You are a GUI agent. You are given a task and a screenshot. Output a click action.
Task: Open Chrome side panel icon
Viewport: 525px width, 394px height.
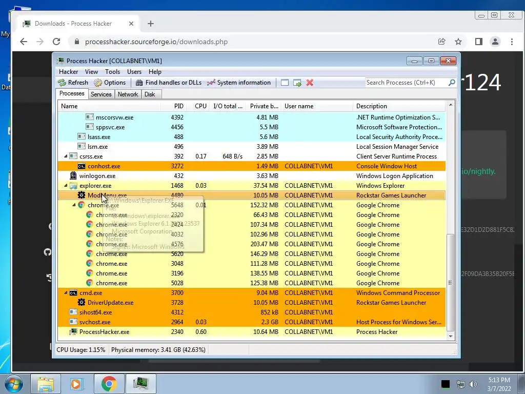[x=479, y=42]
